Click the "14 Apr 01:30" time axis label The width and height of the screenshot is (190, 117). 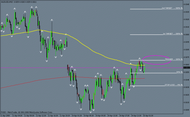(x=77, y=116)
